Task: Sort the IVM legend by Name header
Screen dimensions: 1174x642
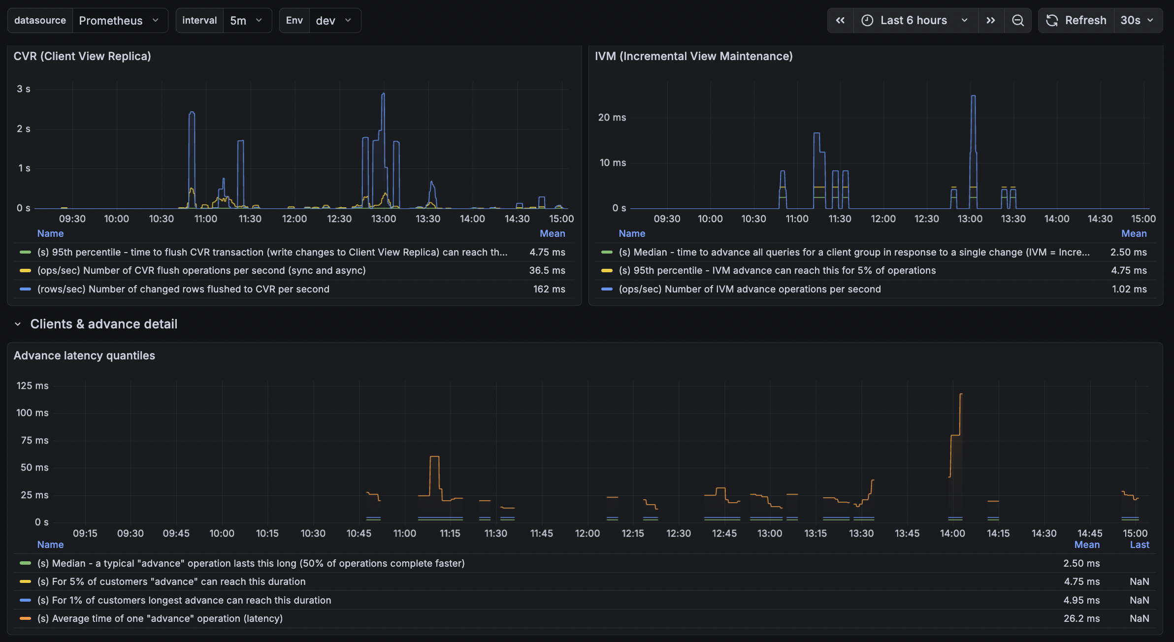Action: (632, 233)
